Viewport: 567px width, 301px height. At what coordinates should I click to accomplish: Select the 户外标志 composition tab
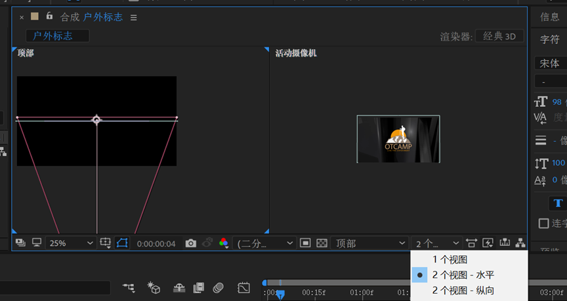pos(57,36)
